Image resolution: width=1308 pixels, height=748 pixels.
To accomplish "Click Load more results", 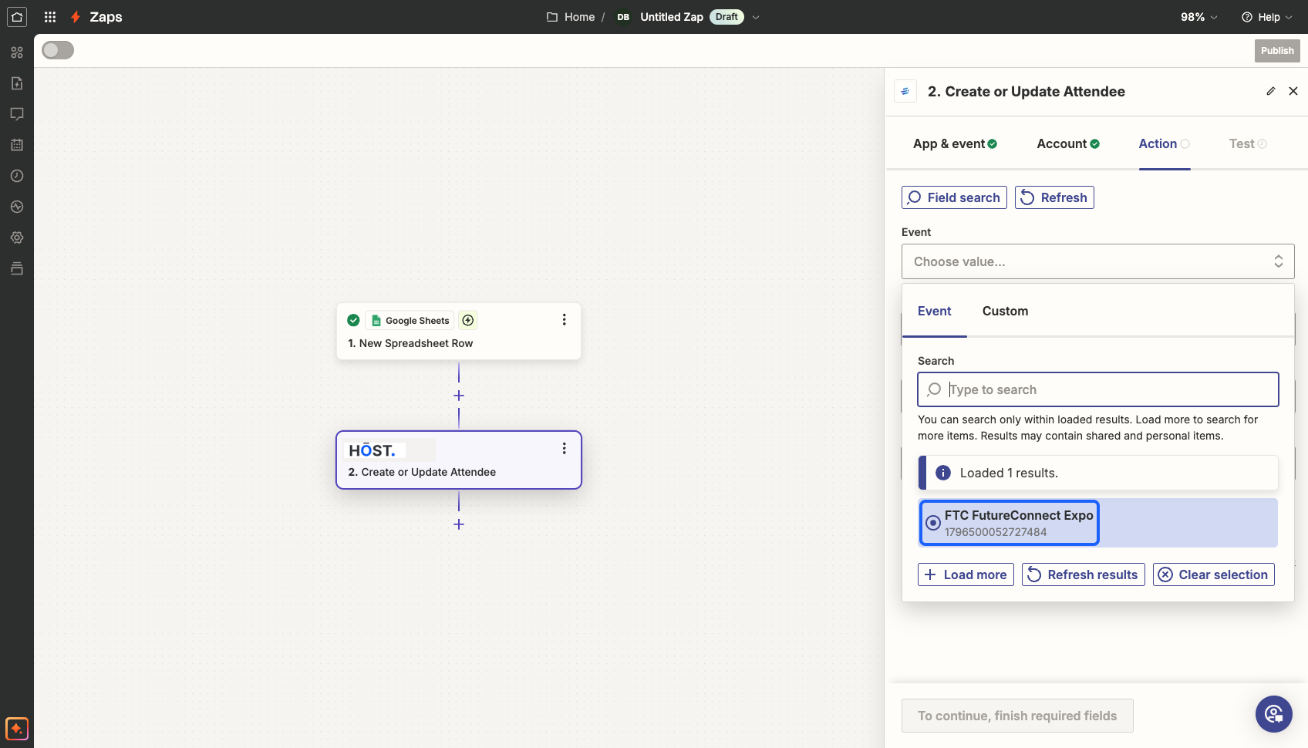I will (966, 574).
